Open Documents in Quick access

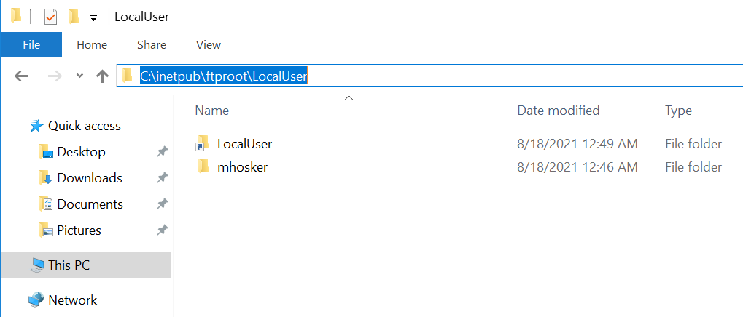(90, 204)
